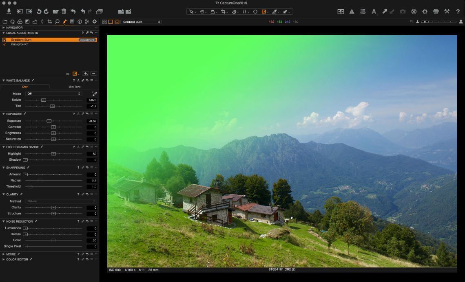Click the exposure warning triangle icon
This screenshot has height=282, width=465.
point(352,12)
